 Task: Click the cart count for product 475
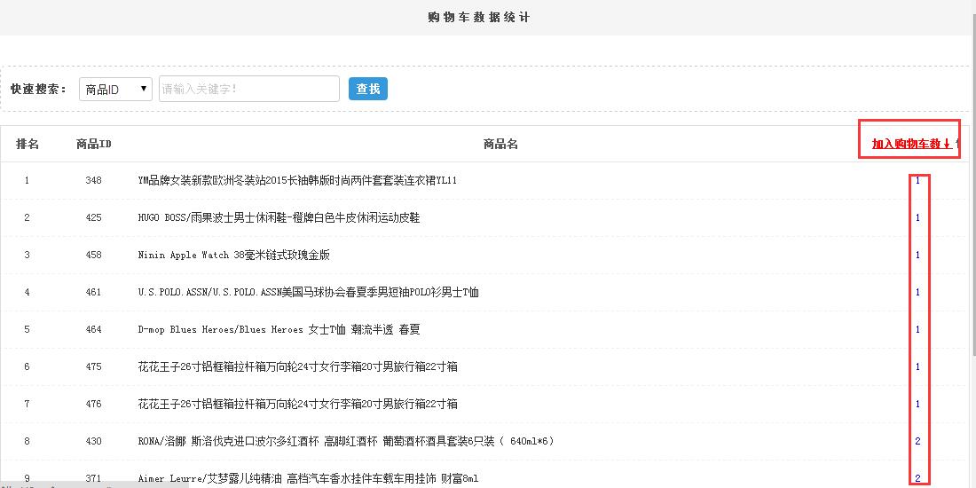pos(917,367)
